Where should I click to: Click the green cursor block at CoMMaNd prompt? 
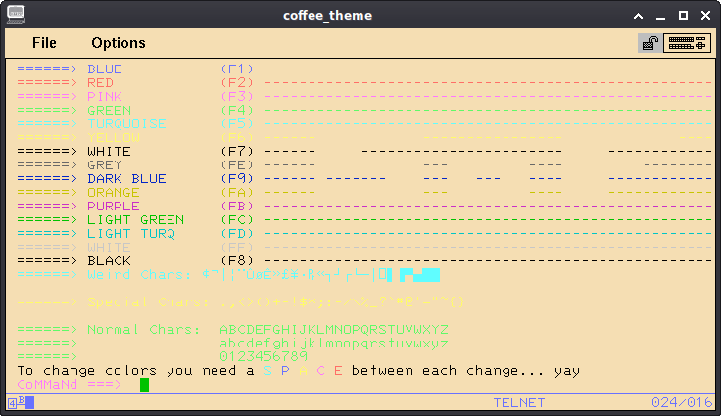coord(144,385)
